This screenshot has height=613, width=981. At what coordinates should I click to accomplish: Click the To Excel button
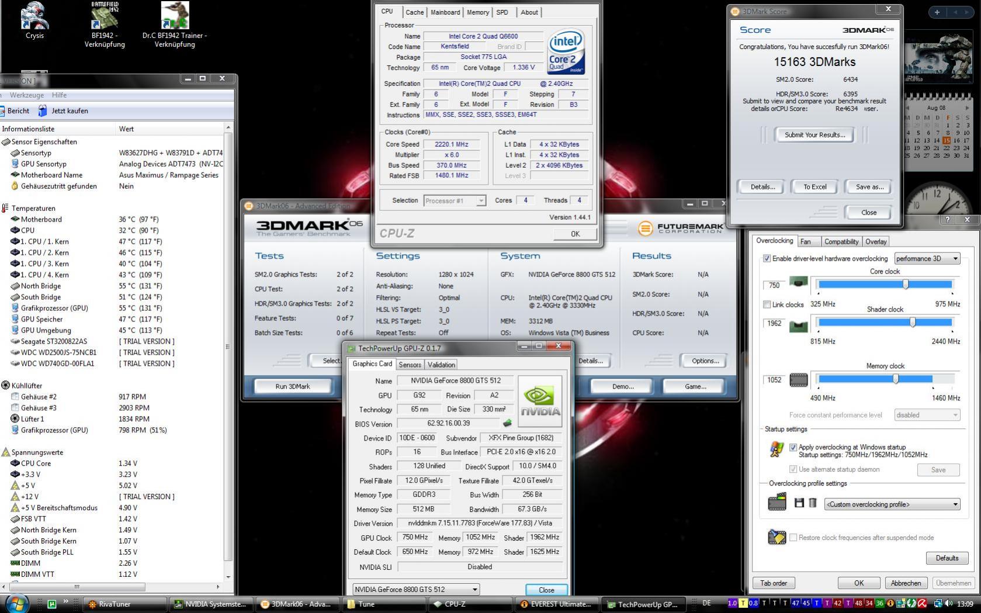[x=814, y=187]
